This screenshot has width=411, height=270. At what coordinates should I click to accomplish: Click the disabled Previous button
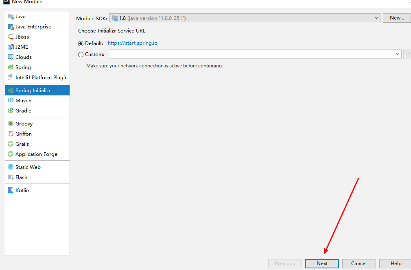coord(285,264)
